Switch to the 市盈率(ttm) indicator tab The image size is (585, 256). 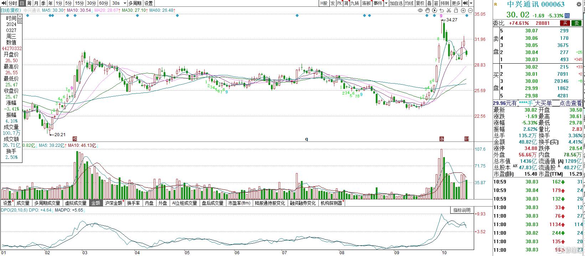(x=239, y=203)
